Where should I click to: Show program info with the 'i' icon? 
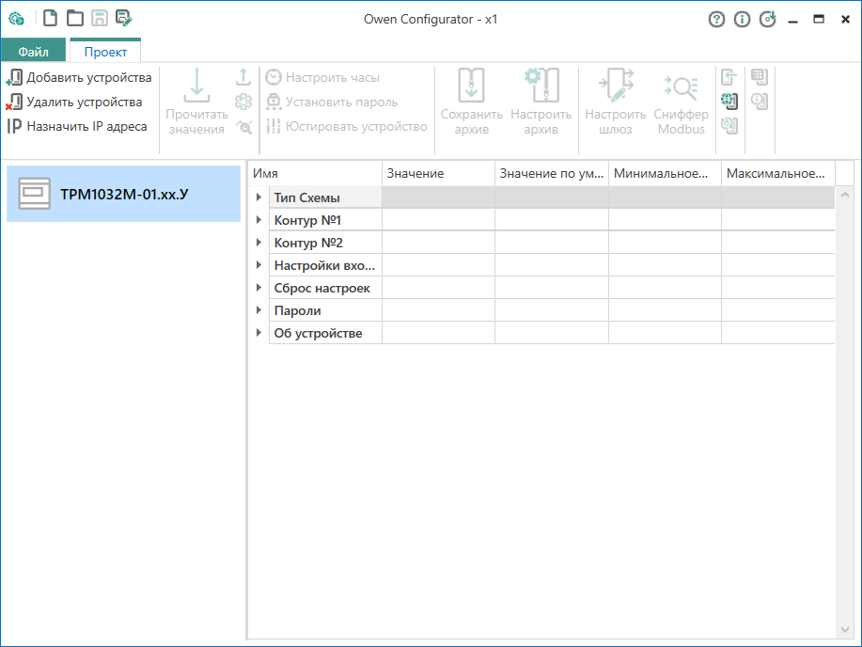(x=743, y=19)
